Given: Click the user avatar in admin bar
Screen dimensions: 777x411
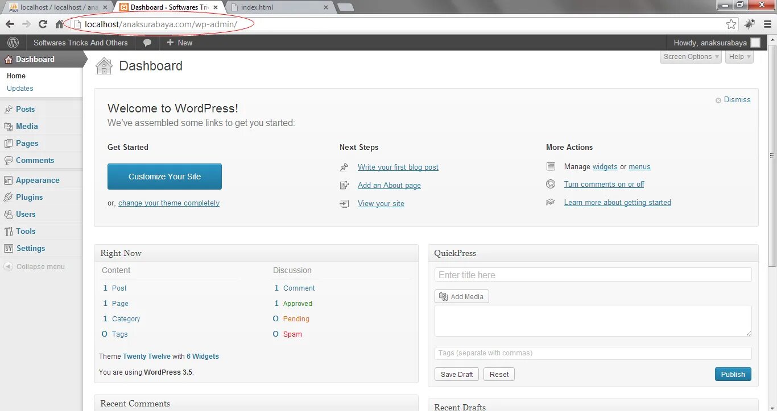Looking at the screenshot, I should [755, 43].
